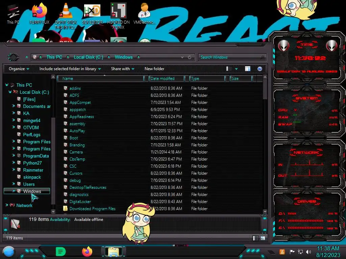346x259 pixels.
Task: Sort by the Size column header
Action: coord(241,79)
